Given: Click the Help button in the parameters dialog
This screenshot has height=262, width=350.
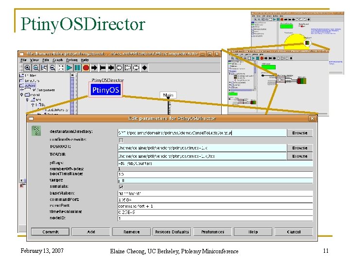Looking at the screenshot, I should 253,232.
